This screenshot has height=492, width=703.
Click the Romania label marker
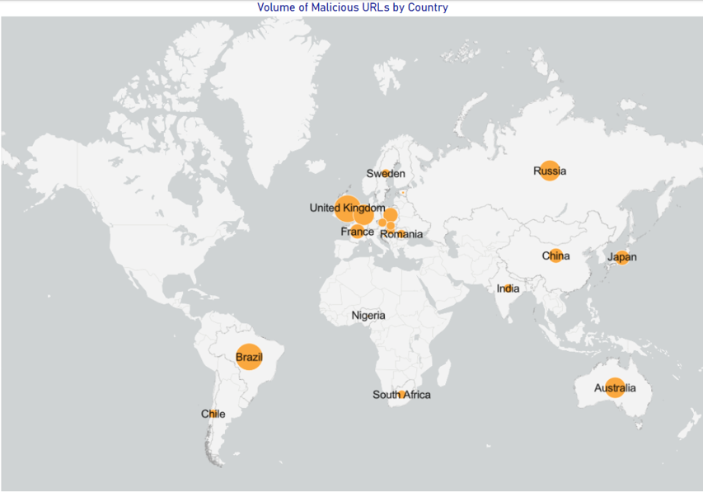[401, 234]
